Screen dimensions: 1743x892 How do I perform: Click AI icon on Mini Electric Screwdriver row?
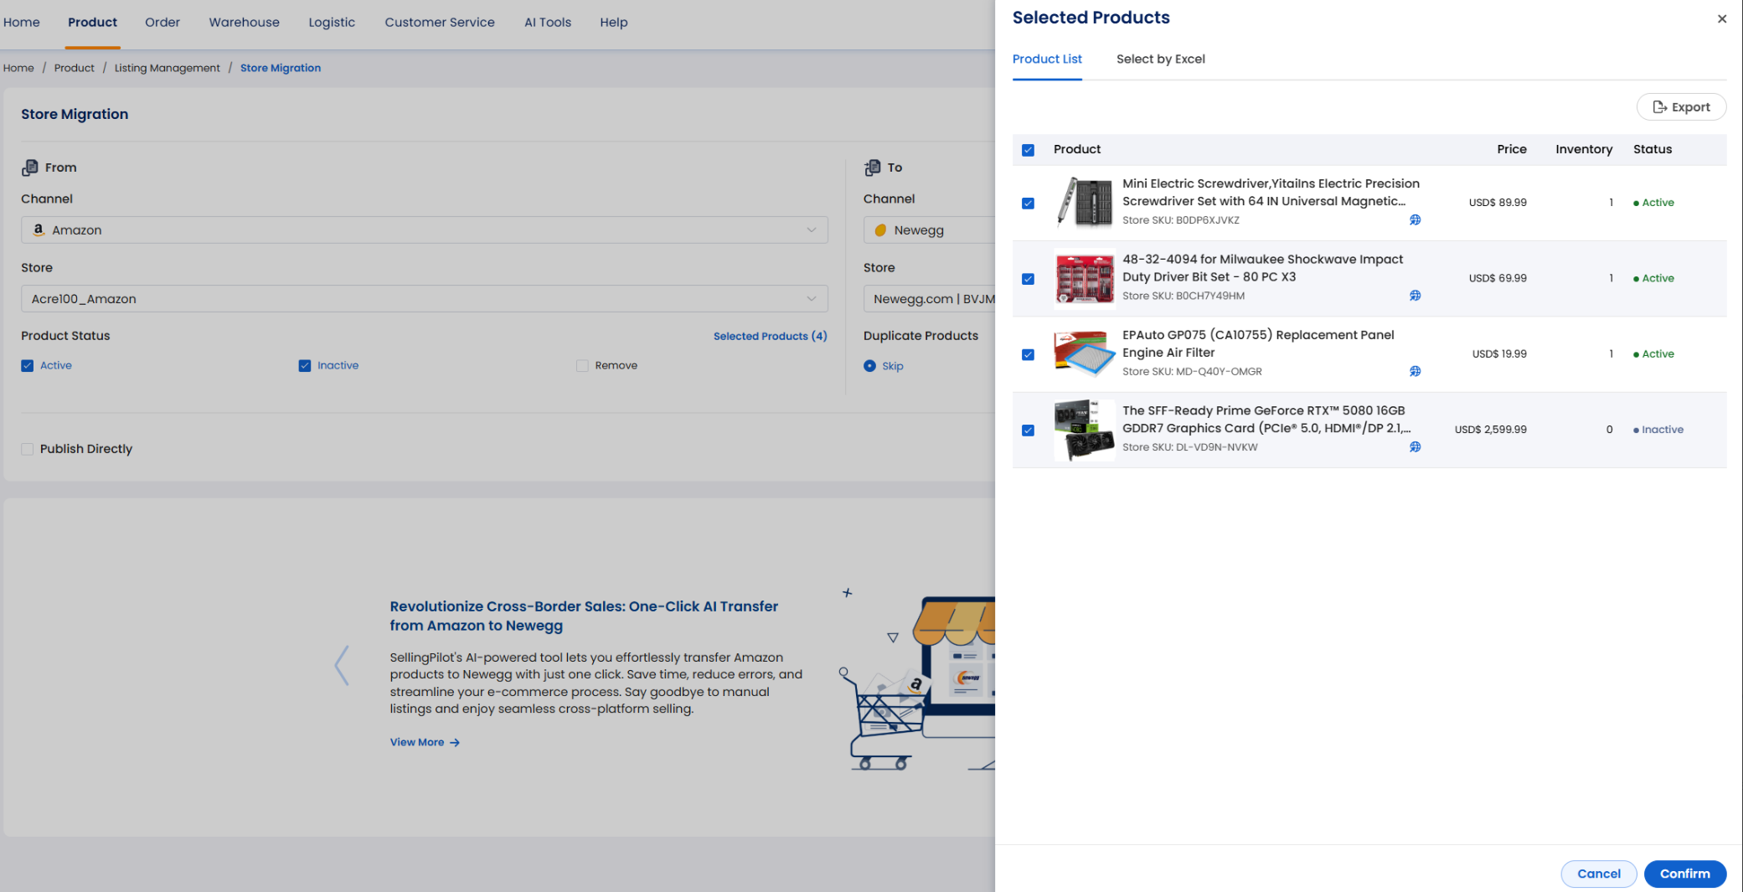pos(1415,220)
